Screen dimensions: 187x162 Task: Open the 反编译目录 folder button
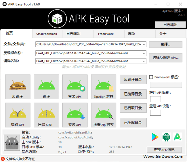133,80
